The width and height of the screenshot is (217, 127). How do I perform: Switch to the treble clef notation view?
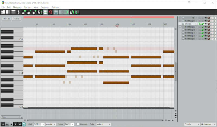click(x=18, y=12)
